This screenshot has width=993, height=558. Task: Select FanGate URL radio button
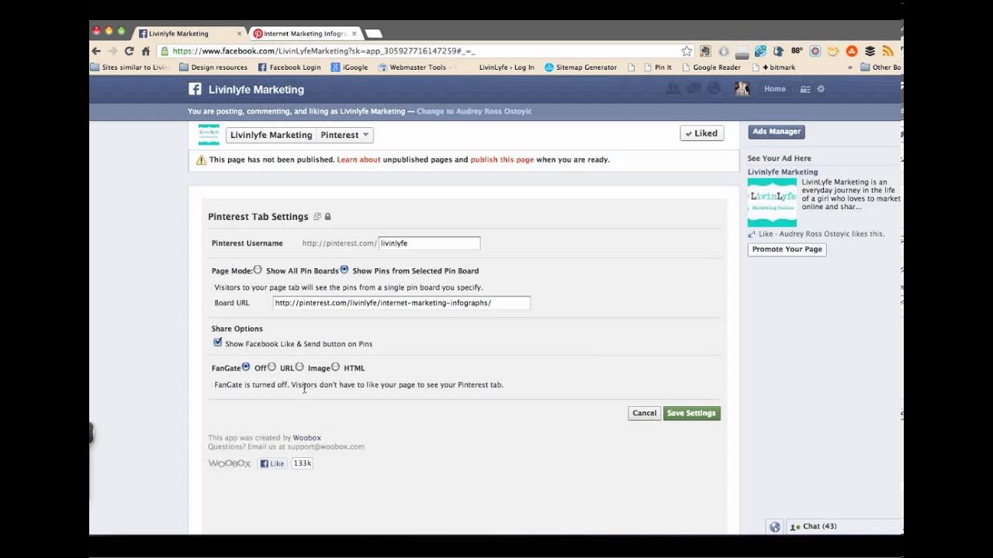click(x=272, y=367)
